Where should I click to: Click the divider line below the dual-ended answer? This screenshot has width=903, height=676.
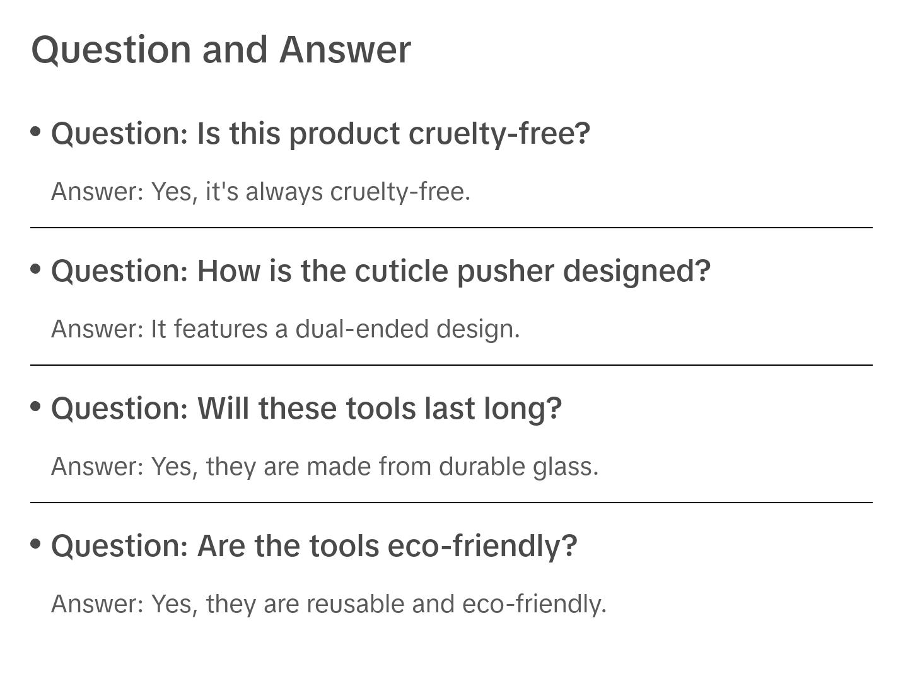(x=451, y=365)
